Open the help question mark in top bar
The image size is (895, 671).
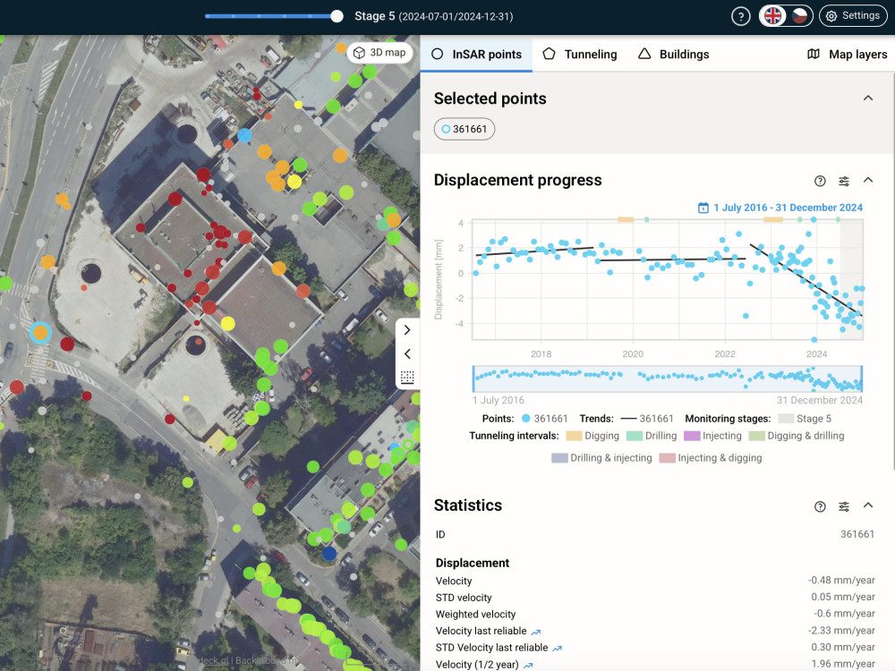[741, 16]
